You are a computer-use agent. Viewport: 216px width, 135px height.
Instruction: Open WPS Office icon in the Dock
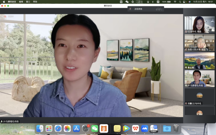point(135,129)
